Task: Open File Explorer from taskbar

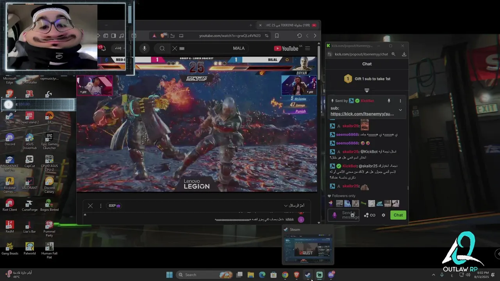Action: tap(250, 275)
